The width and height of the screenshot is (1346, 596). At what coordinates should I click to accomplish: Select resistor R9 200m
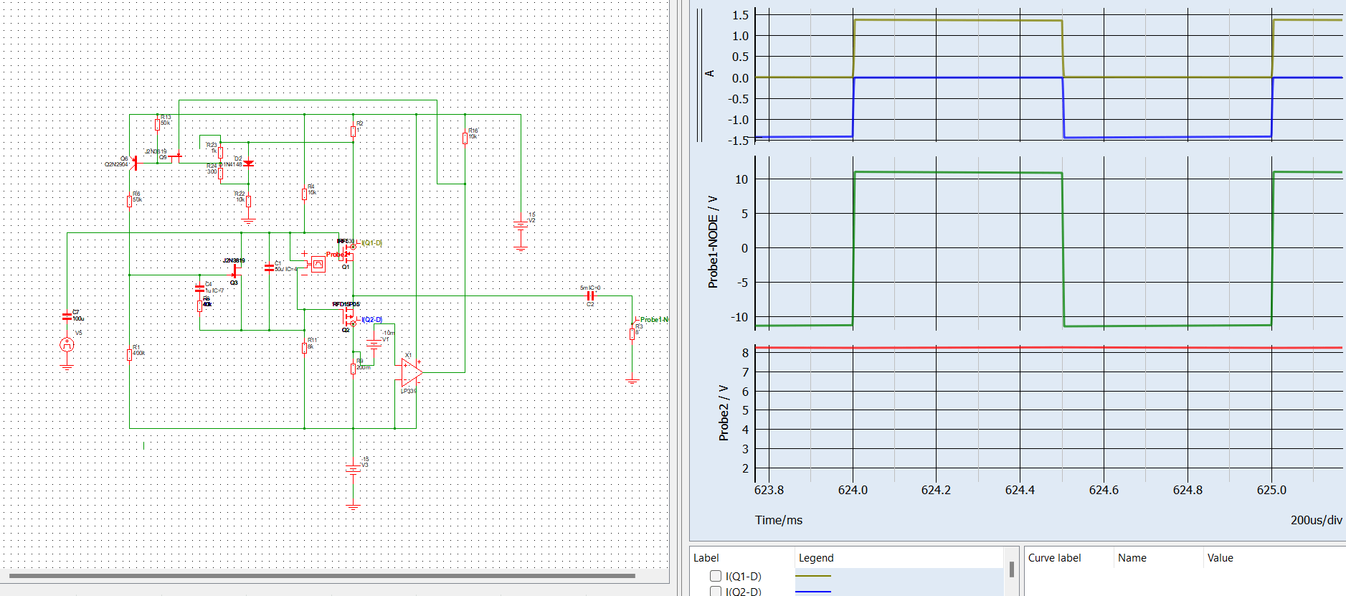point(353,369)
